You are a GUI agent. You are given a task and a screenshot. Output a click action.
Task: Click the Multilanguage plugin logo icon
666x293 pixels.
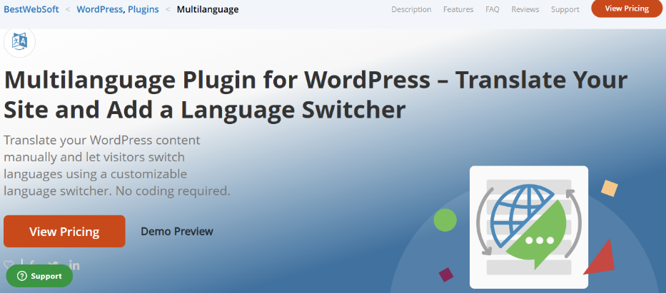19,43
